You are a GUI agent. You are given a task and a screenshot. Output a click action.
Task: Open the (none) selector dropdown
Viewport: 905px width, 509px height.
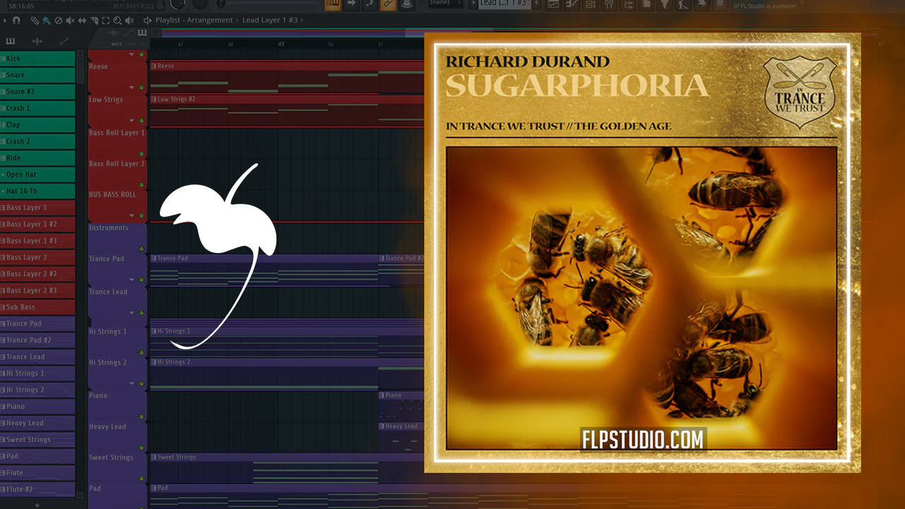pos(444,4)
